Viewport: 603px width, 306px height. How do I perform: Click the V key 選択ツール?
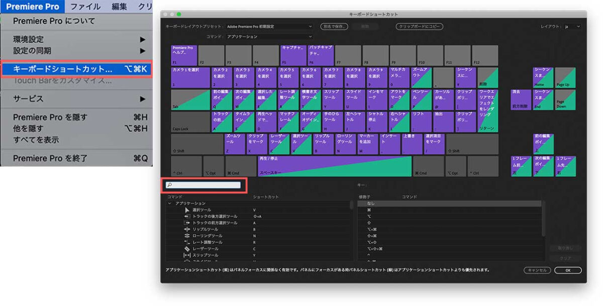tap(301, 144)
